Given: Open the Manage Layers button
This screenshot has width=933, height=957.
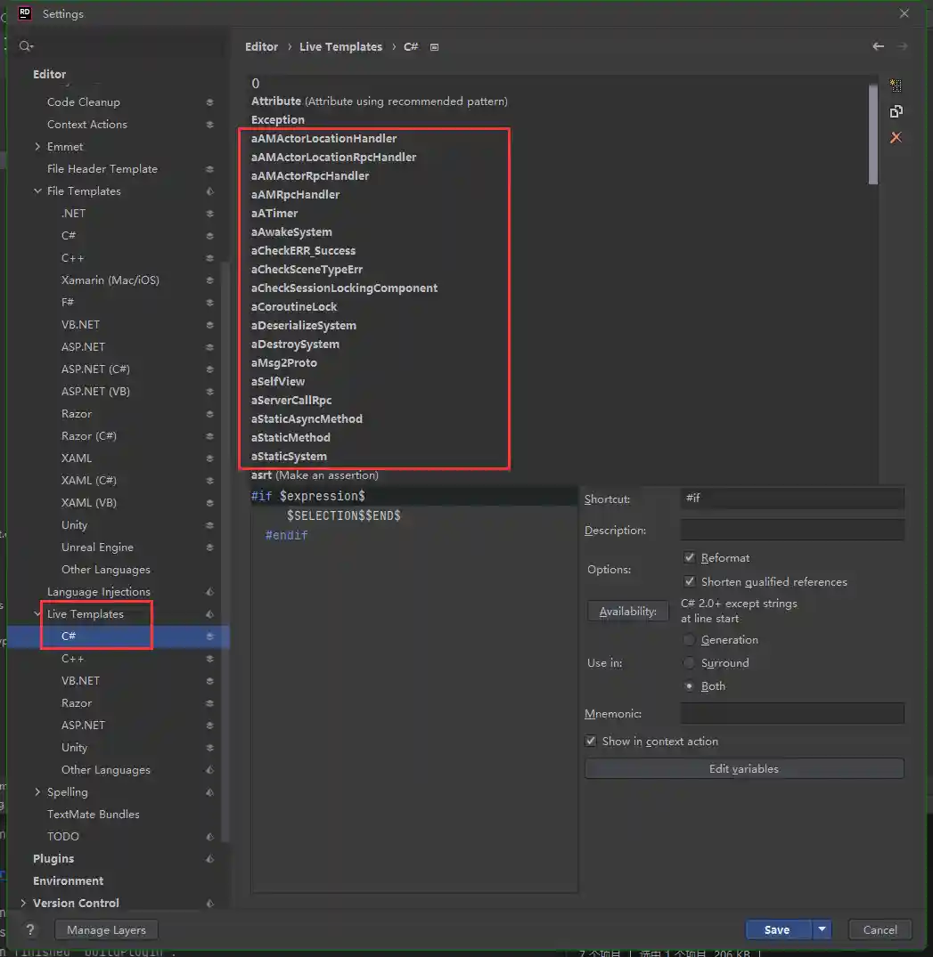Looking at the screenshot, I should coord(106,929).
